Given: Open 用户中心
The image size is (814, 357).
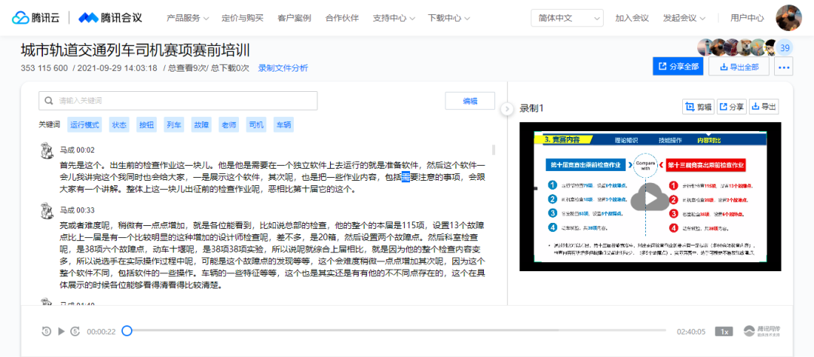Looking at the screenshot, I should click(x=747, y=17).
